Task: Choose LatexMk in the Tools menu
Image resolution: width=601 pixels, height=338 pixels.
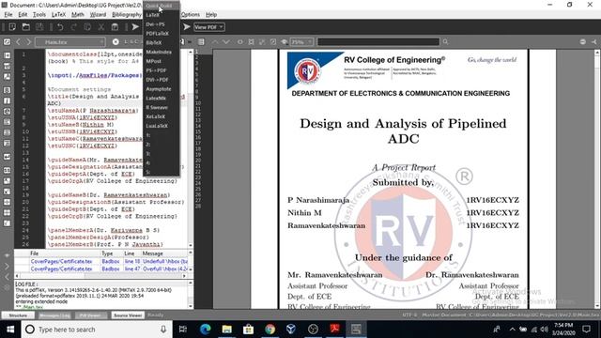Action: [161, 98]
